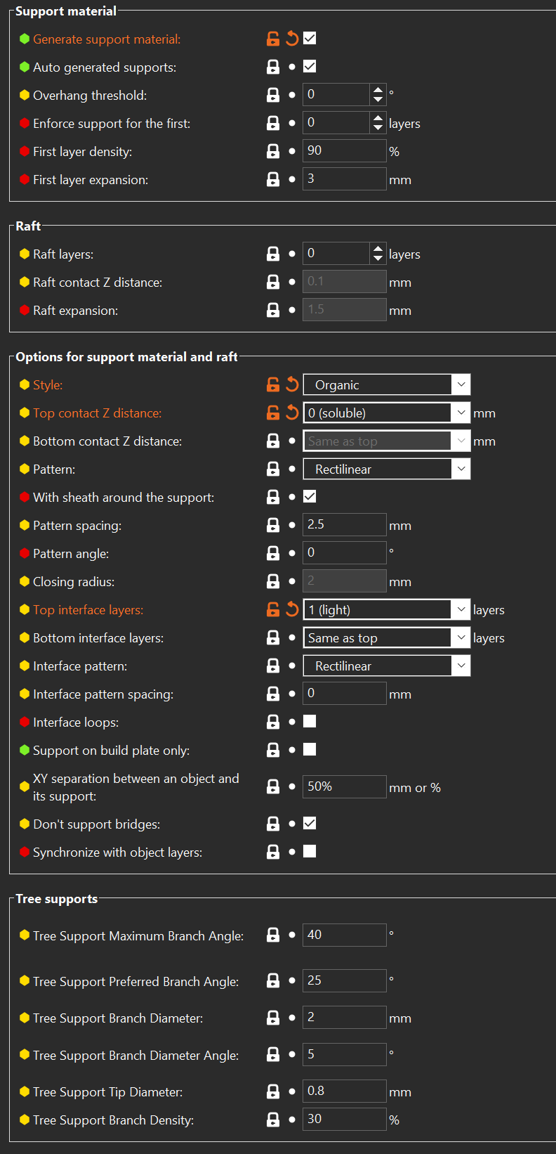Click the XY separation value field
The width and height of the screenshot is (556, 1154).
(x=344, y=786)
